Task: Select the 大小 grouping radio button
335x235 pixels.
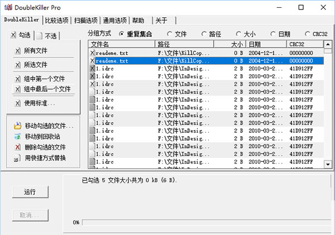Action: (238, 34)
